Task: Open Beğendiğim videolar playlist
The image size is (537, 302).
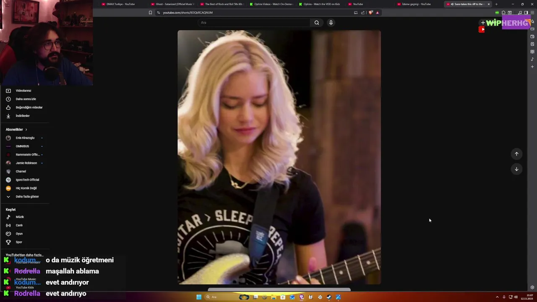Action: [x=29, y=107]
